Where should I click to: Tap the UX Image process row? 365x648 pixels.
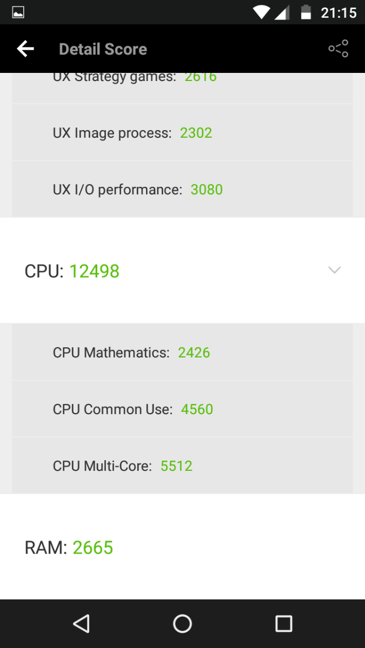[182, 133]
